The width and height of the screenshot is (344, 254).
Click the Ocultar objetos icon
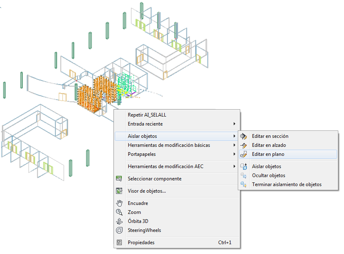243,175
